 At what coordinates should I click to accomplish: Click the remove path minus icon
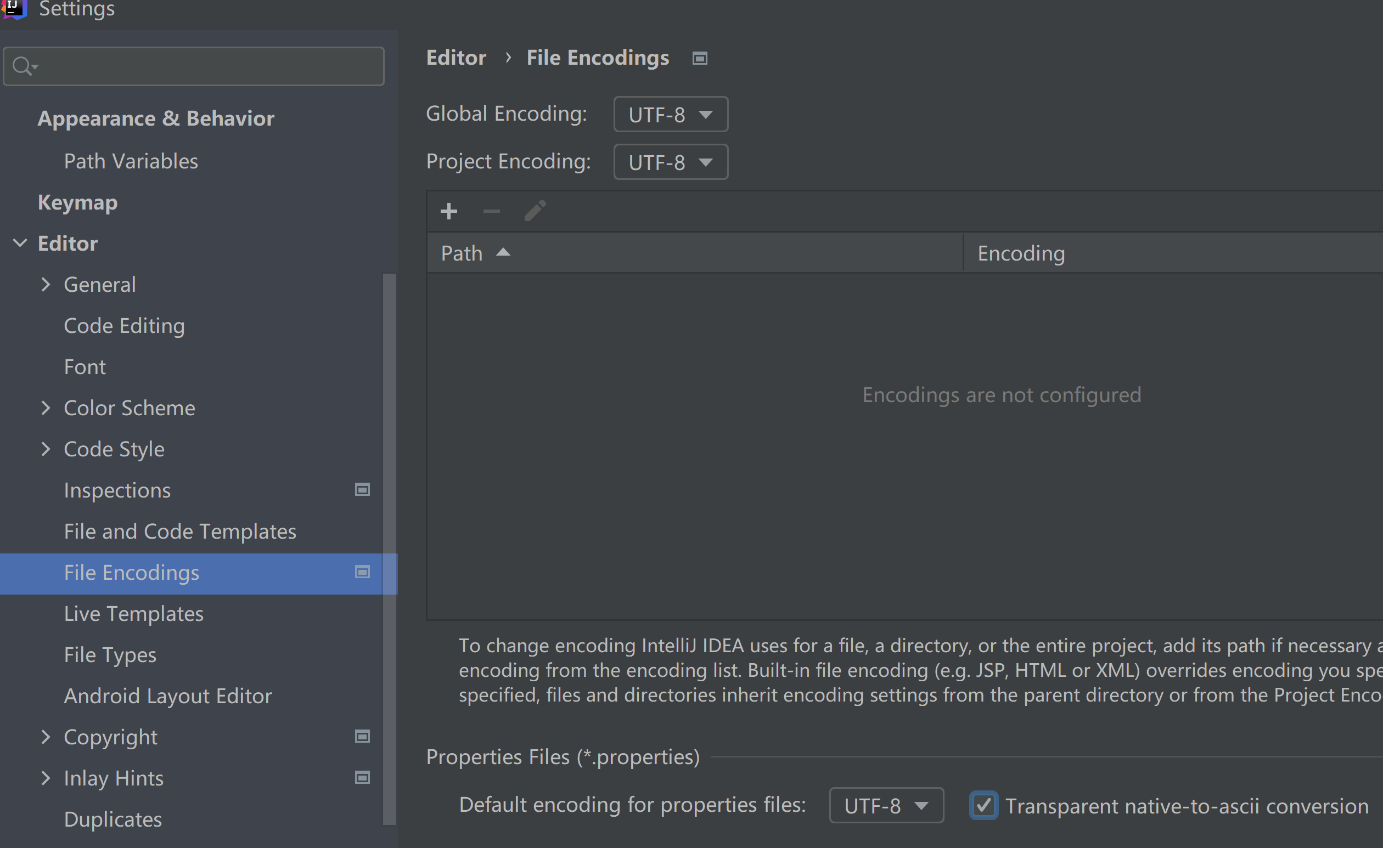[x=491, y=211]
